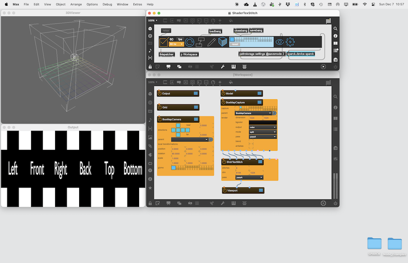Open the Arrange menu
The height and width of the screenshot is (263, 408).
click(x=75, y=4)
